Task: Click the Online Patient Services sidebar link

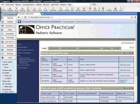Action: tap(25, 50)
